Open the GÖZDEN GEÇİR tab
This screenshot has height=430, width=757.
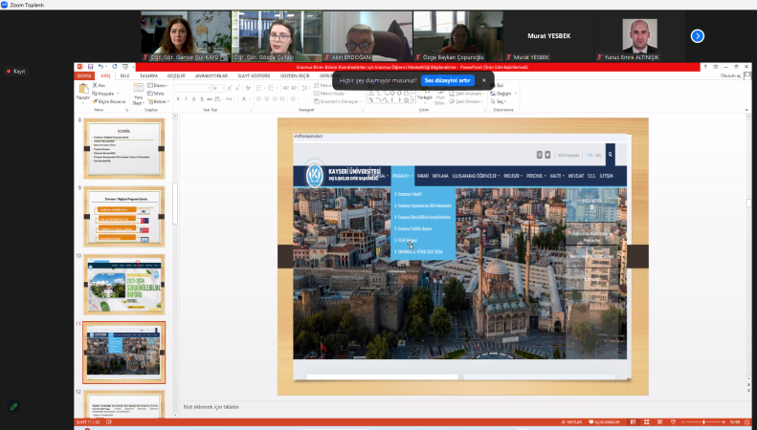(295, 75)
